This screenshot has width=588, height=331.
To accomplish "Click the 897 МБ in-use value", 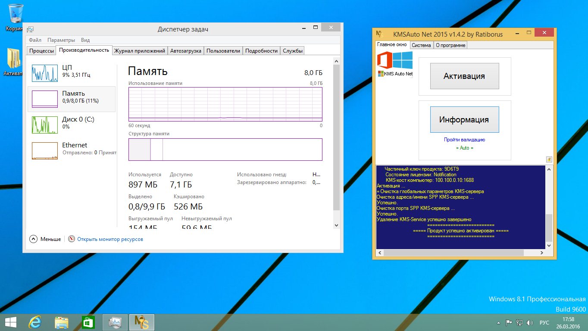I will click(x=143, y=184).
